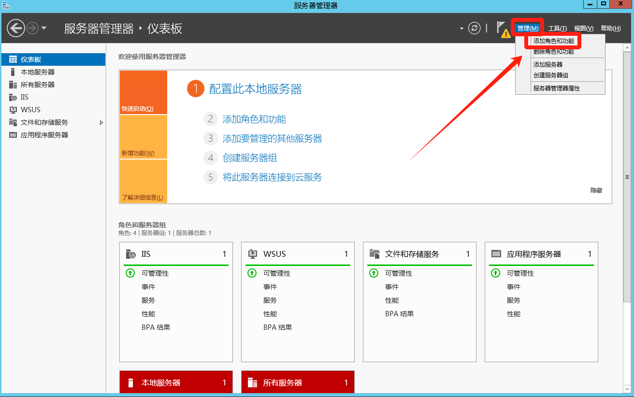Click the IIS icon in sidebar

click(x=13, y=97)
